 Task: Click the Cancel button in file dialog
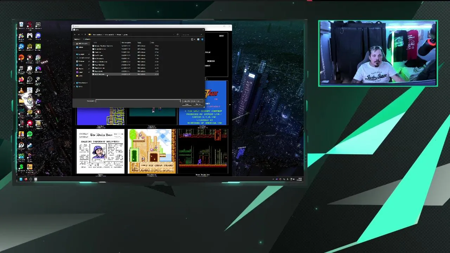click(198, 104)
